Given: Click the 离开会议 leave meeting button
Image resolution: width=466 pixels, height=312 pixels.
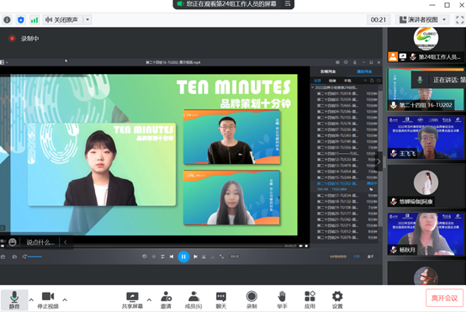Looking at the screenshot, I should (445, 298).
